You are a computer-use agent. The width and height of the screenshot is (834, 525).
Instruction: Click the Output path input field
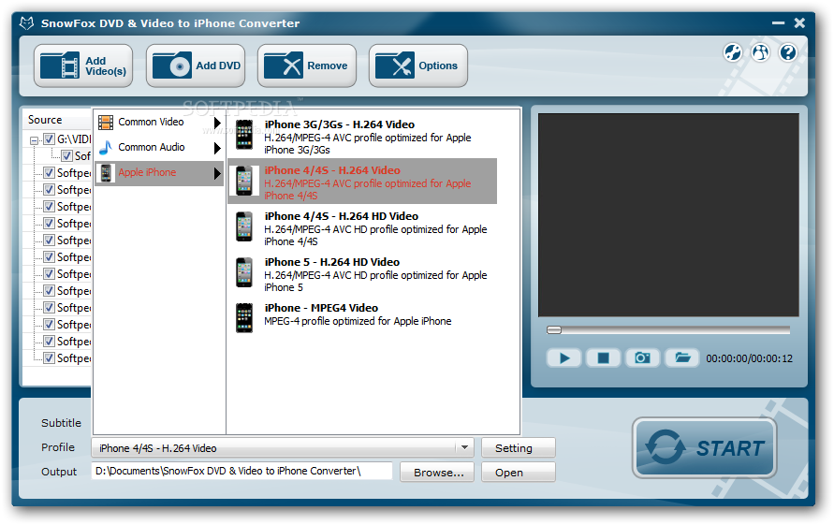click(242, 471)
